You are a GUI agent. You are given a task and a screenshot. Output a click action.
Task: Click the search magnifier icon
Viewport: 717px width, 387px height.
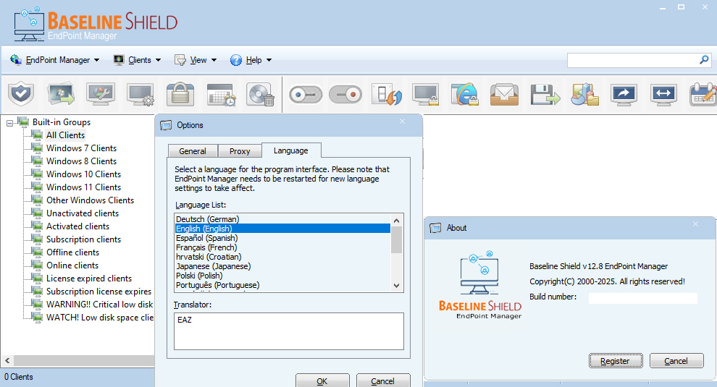pyautogui.click(x=704, y=60)
